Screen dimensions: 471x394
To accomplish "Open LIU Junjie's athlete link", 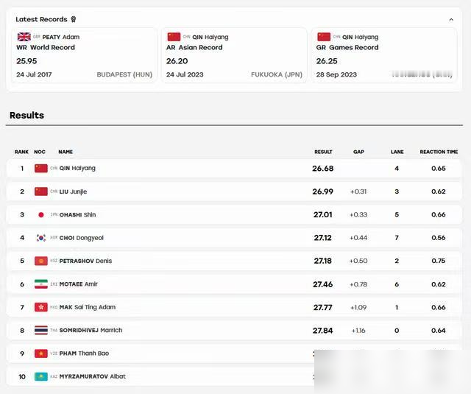I will (73, 191).
